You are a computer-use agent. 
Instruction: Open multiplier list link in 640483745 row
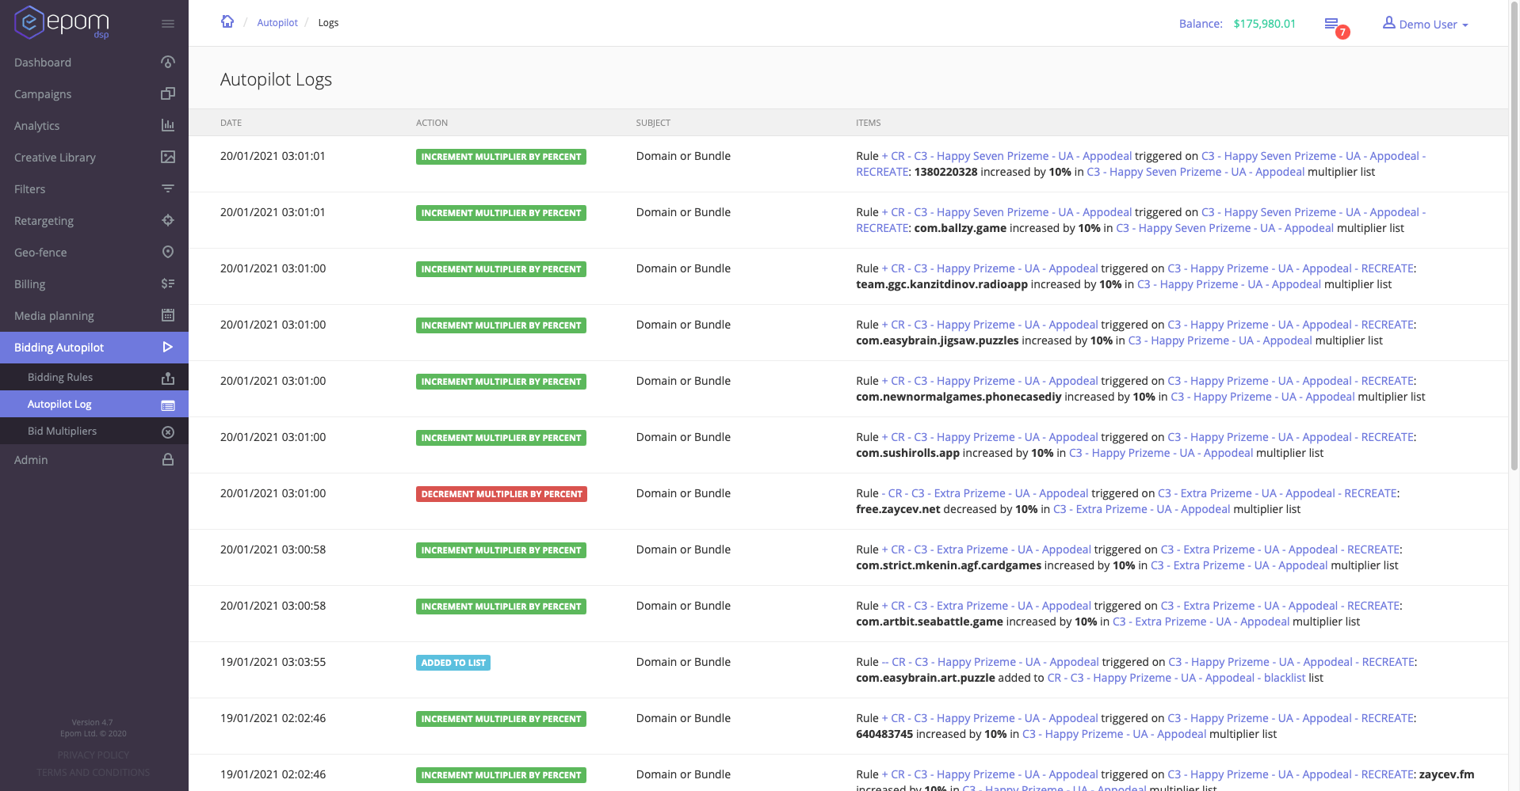1114,734
